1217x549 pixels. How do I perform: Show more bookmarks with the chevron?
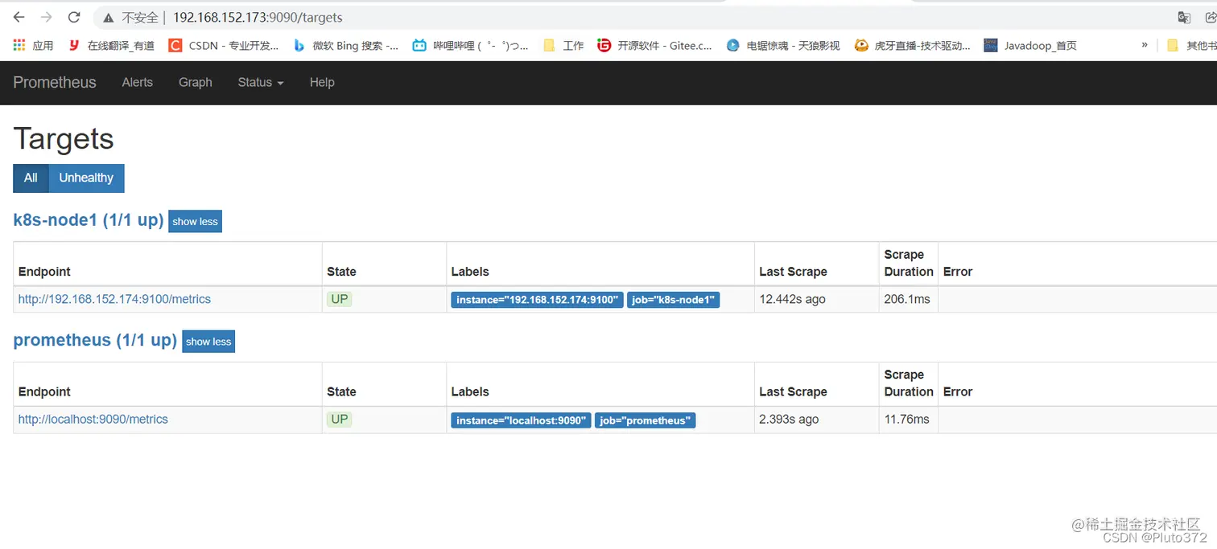pos(1145,45)
